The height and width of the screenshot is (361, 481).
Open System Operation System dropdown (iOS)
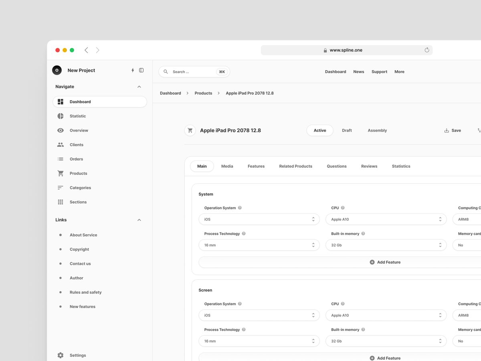(x=259, y=219)
